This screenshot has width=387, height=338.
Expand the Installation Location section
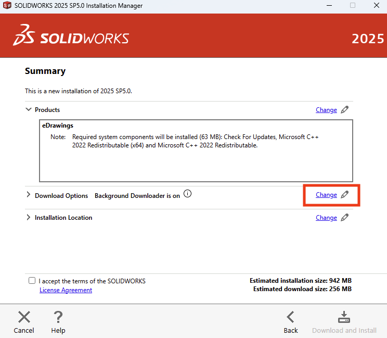[28, 218]
